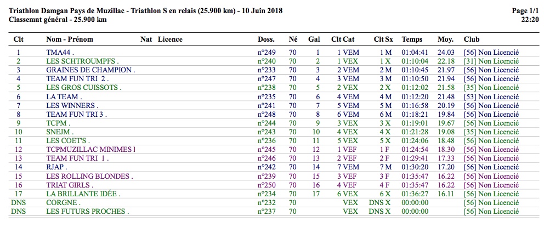The width and height of the screenshot is (544, 227).
Task: Select LA BRILLANTE IDÉE team name
Action: coord(83,194)
